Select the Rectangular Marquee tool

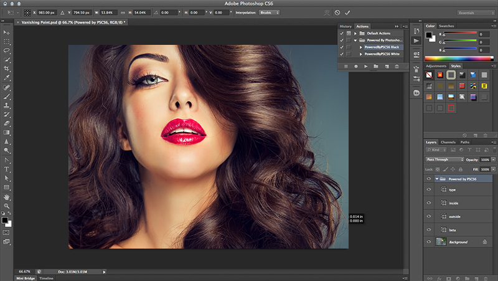tap(6, 42)
